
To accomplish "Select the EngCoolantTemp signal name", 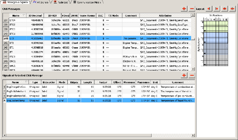I will [x=18, y=101].
